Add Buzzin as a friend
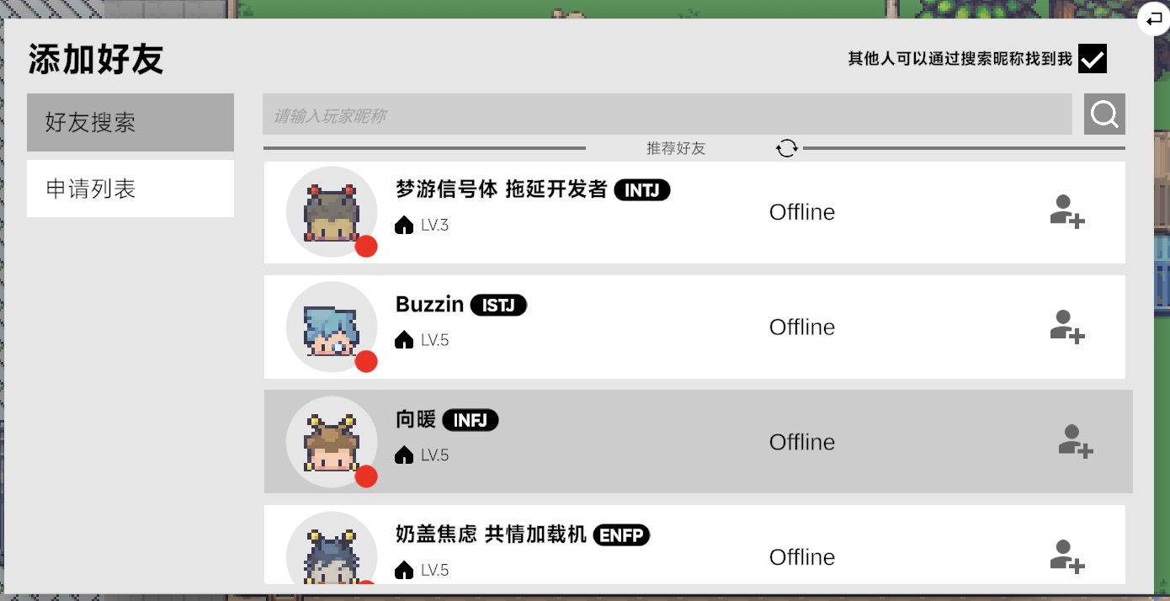This screenshot has width=1170, height=601. [x=1067, y=327]
